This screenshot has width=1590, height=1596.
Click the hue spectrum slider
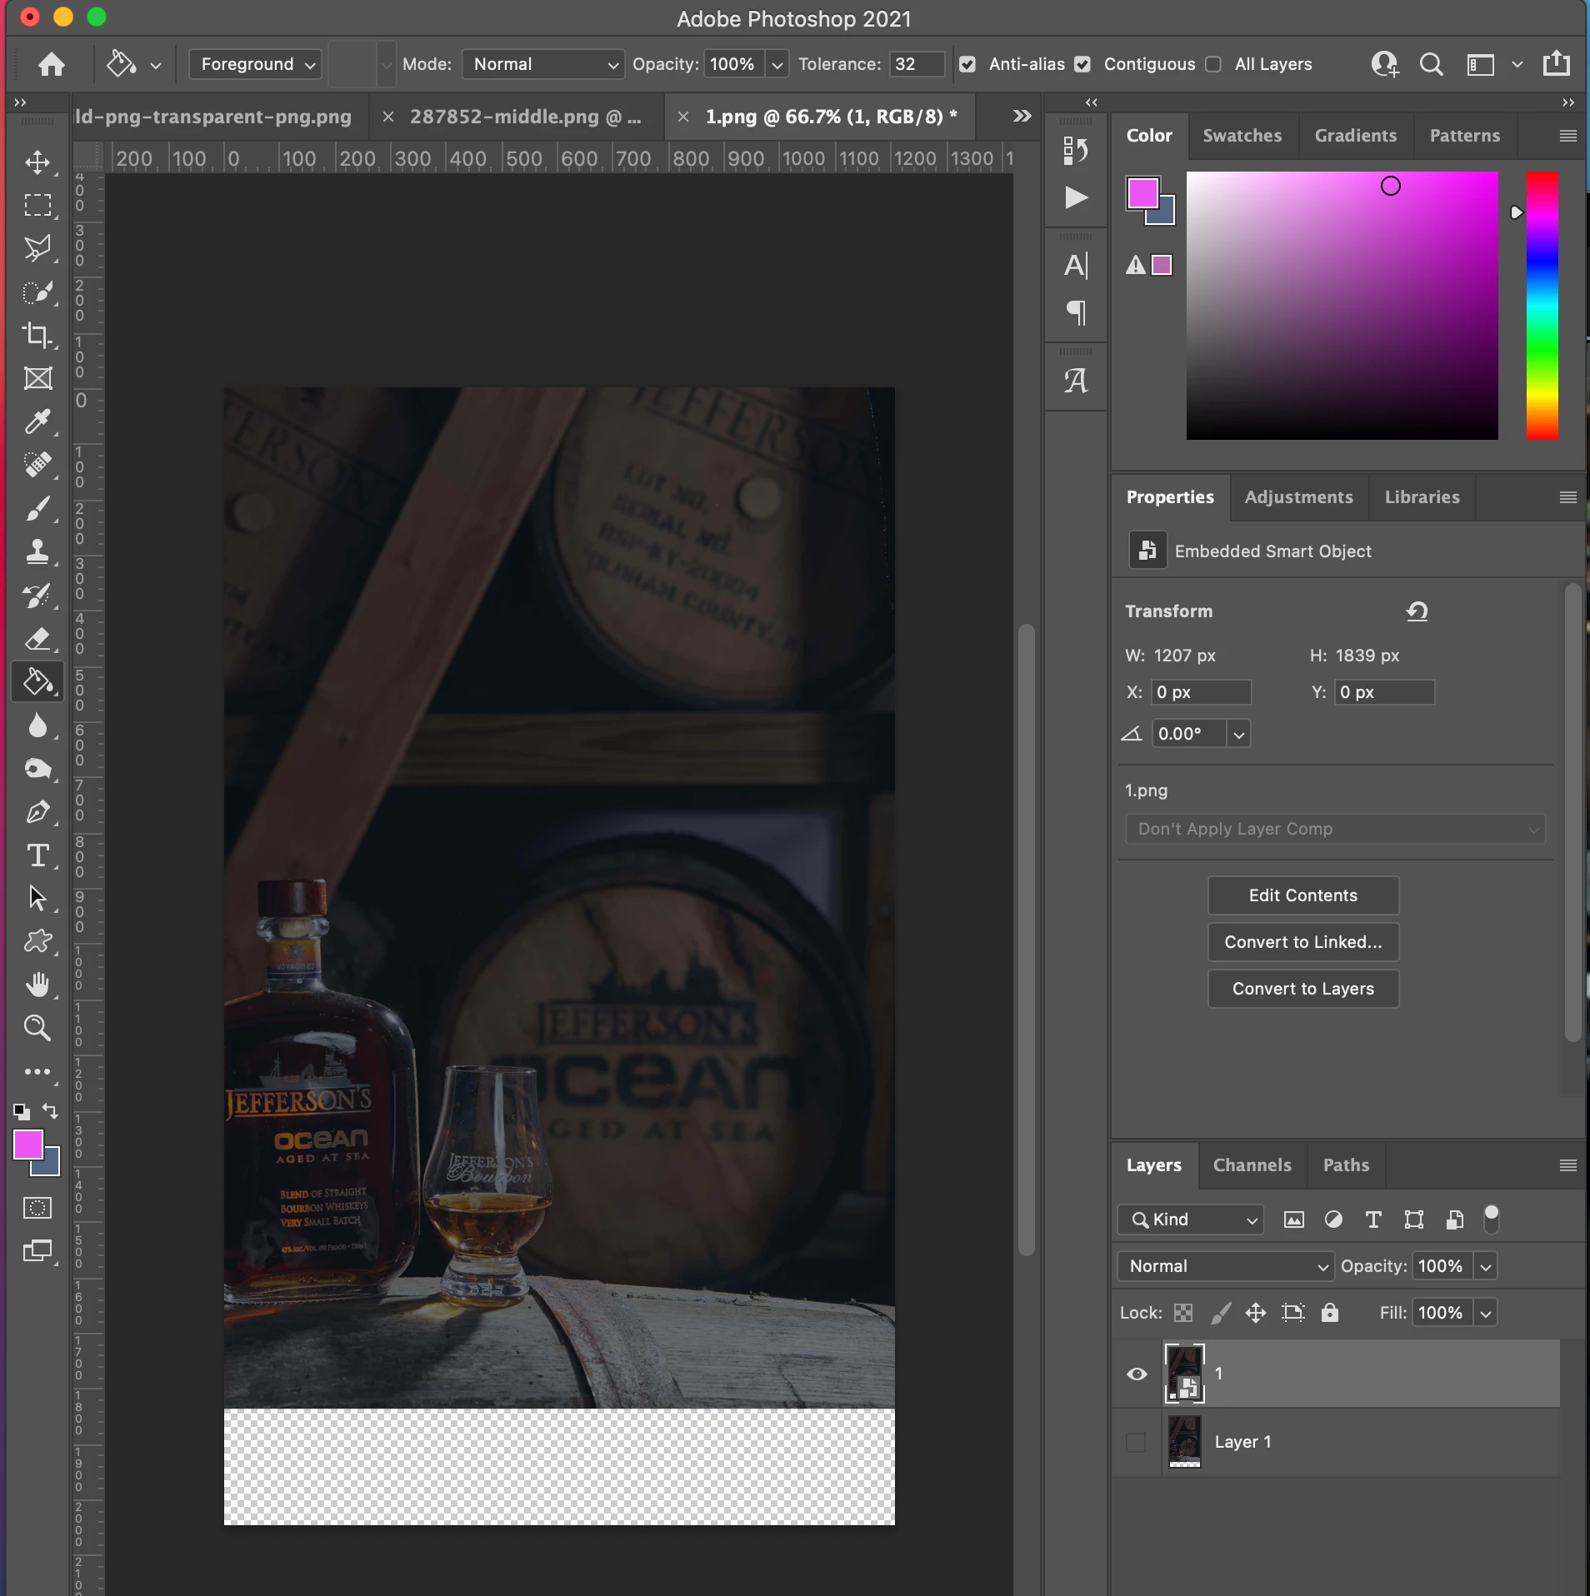coord(1542,306)
